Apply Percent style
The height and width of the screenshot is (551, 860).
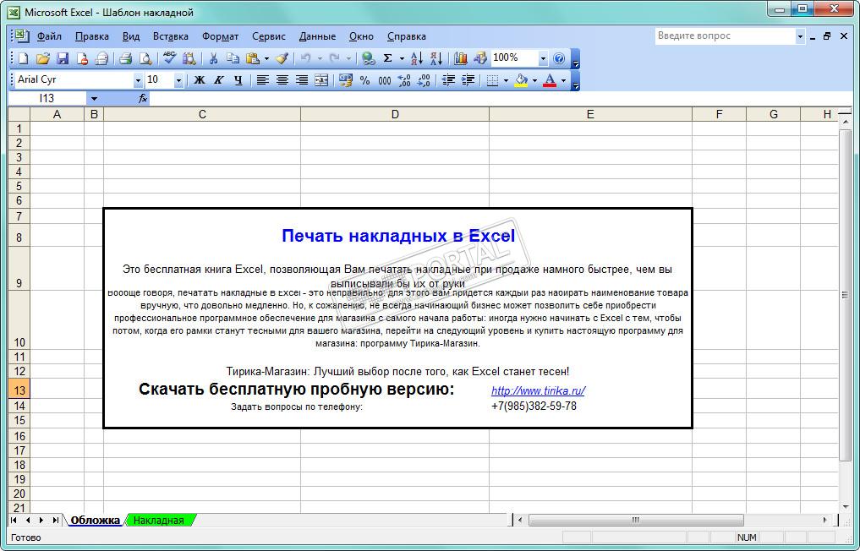(364, 80)
